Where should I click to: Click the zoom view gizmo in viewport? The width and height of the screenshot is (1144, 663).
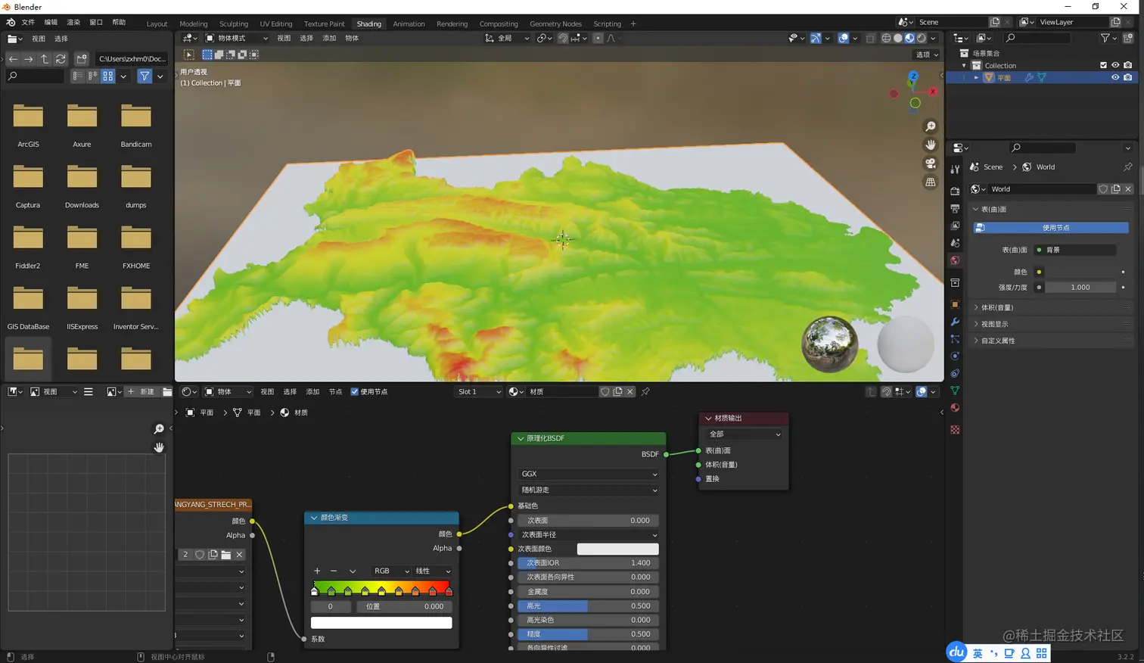[x=931, y=126]
